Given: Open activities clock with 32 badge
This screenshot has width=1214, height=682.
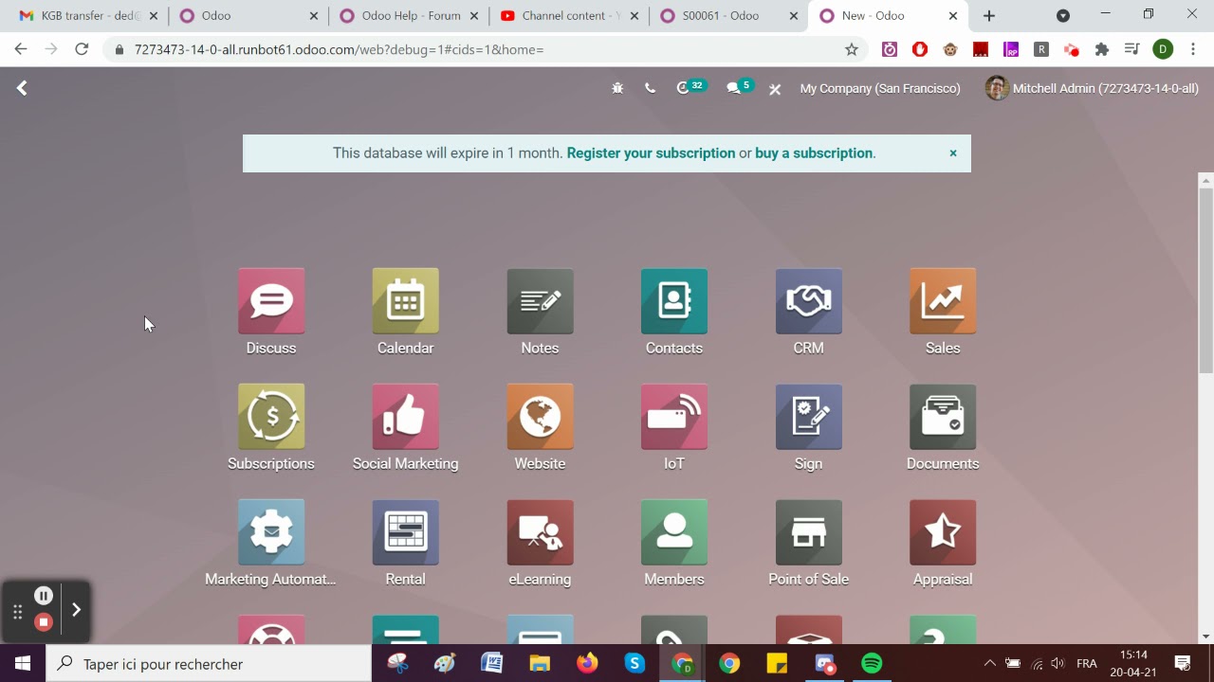Looking at the screenshot, I should [x=690, y=87].
